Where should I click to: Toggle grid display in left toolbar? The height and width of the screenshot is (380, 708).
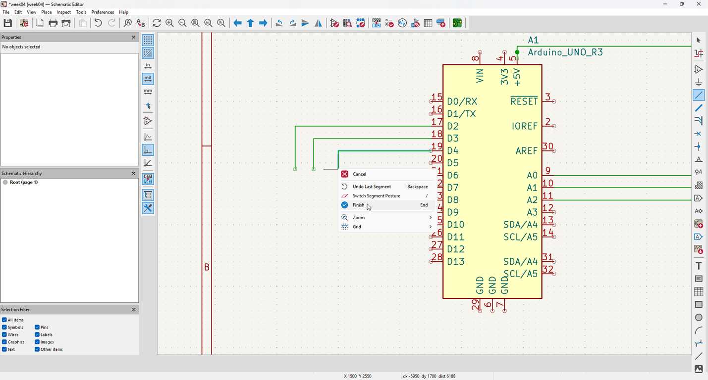pyautogui.click(x=148, y=40)
